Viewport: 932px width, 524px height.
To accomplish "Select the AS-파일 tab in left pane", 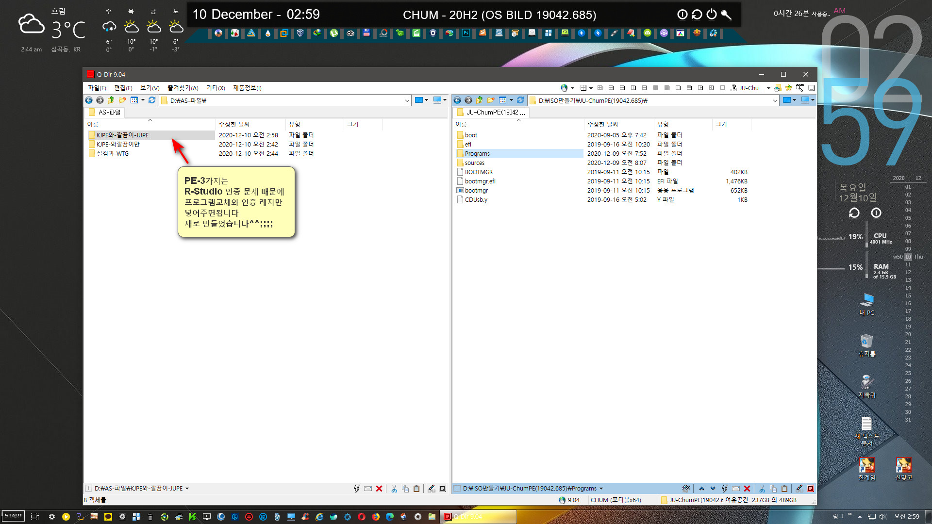I will [x=105, y=113].
